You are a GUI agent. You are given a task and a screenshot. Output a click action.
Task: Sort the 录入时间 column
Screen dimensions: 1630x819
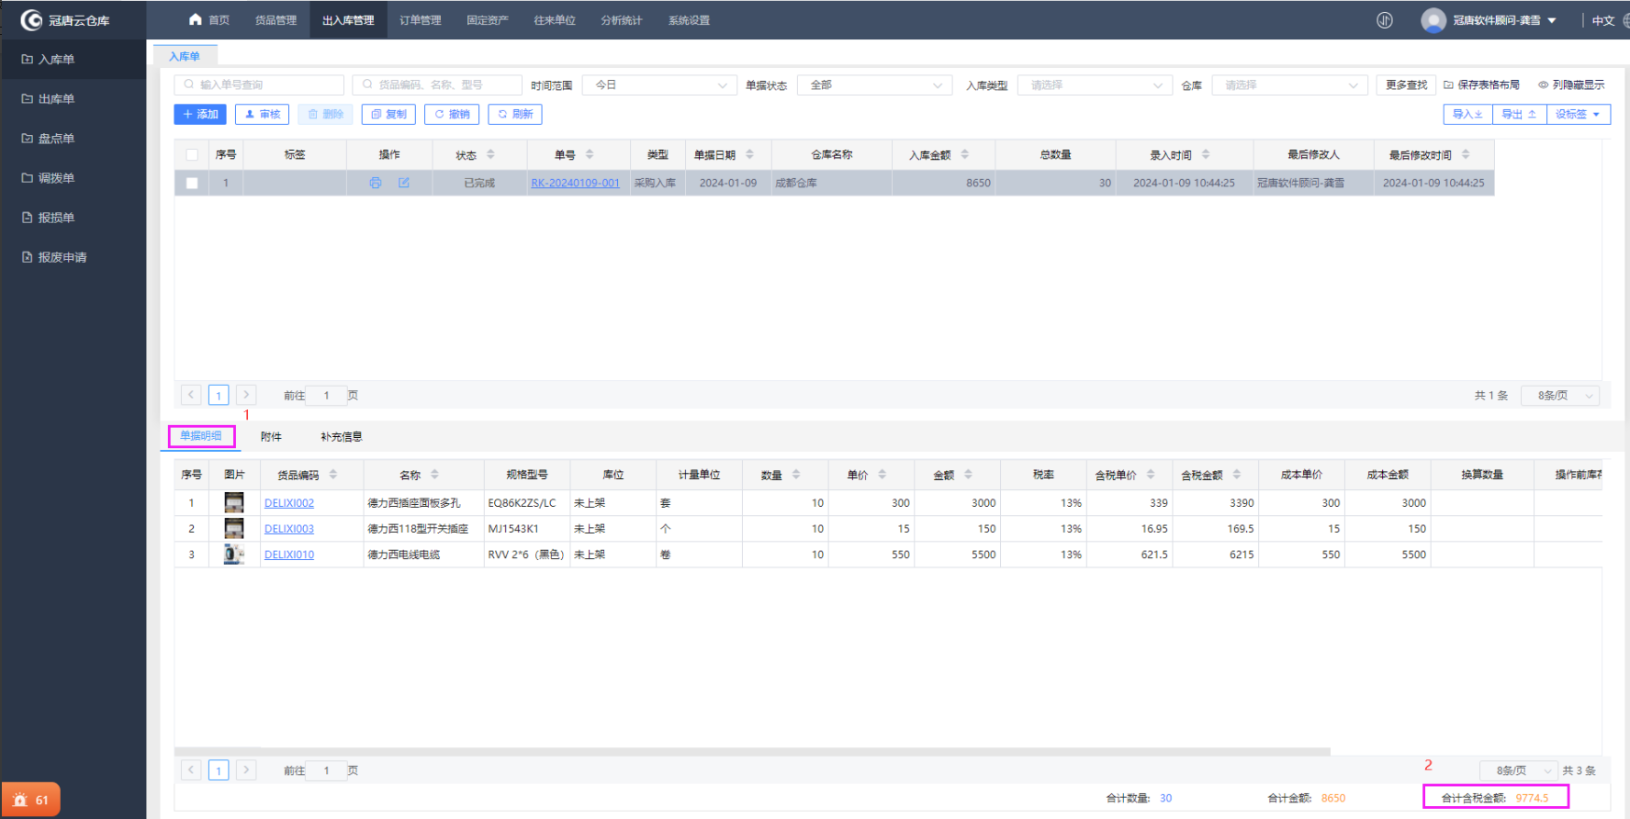tap(1206, 154)
